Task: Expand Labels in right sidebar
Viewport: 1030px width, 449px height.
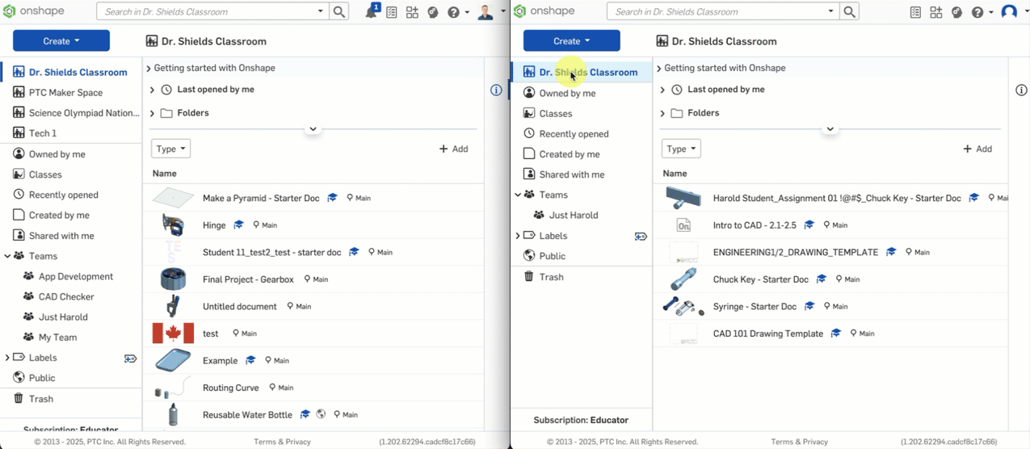Action: click(x=518, y=236)
